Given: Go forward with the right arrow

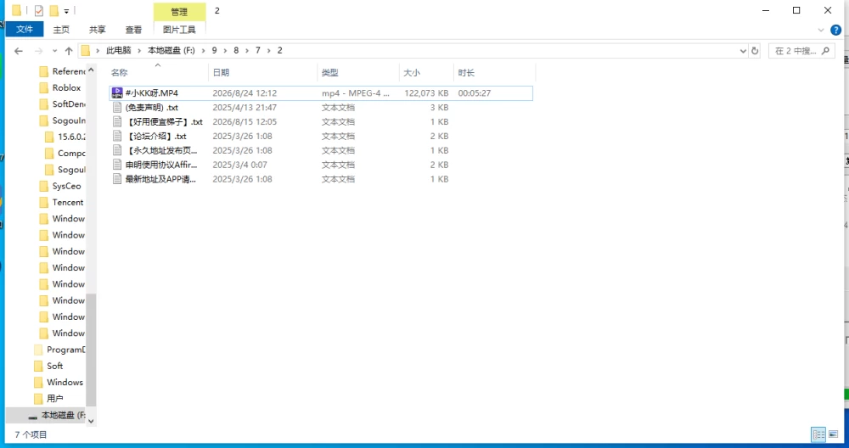Looking at the screenshot, I should (x=38, y=51).
